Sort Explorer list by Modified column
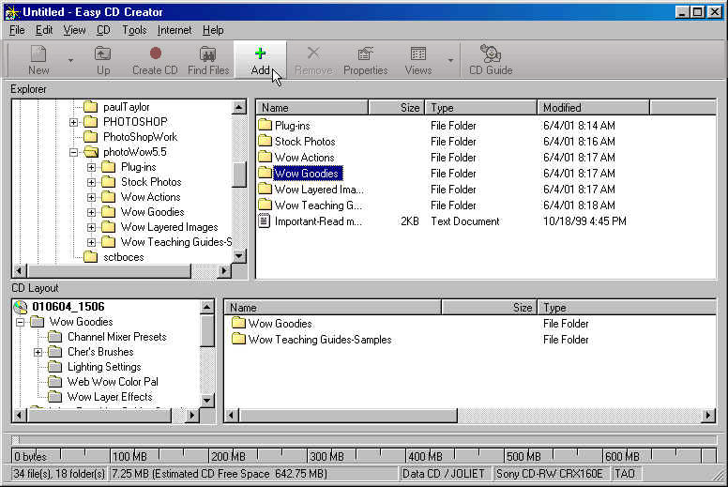 [593, 108]
